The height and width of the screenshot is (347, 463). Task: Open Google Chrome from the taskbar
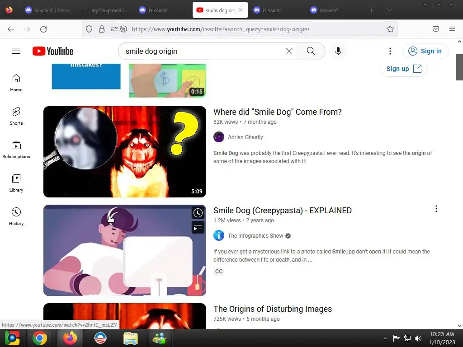coord(40,338)
